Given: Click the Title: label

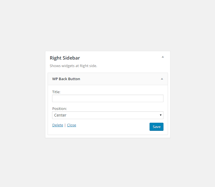Looking at the screenshot, I should tap(56, 92).
